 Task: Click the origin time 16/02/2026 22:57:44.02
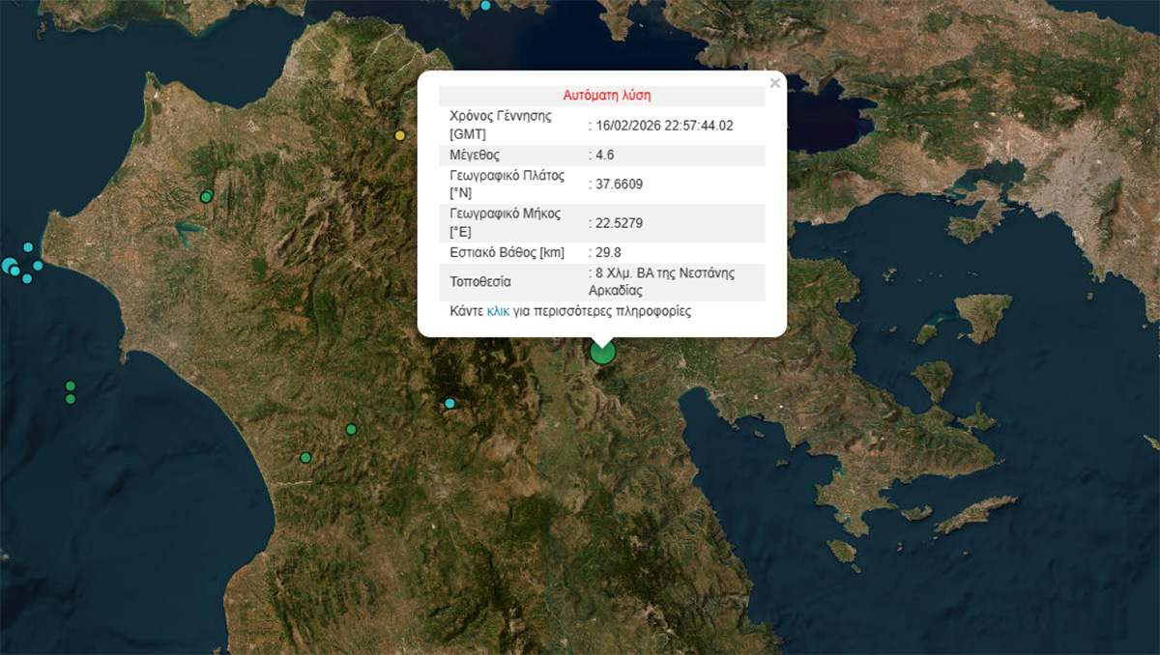664,126
